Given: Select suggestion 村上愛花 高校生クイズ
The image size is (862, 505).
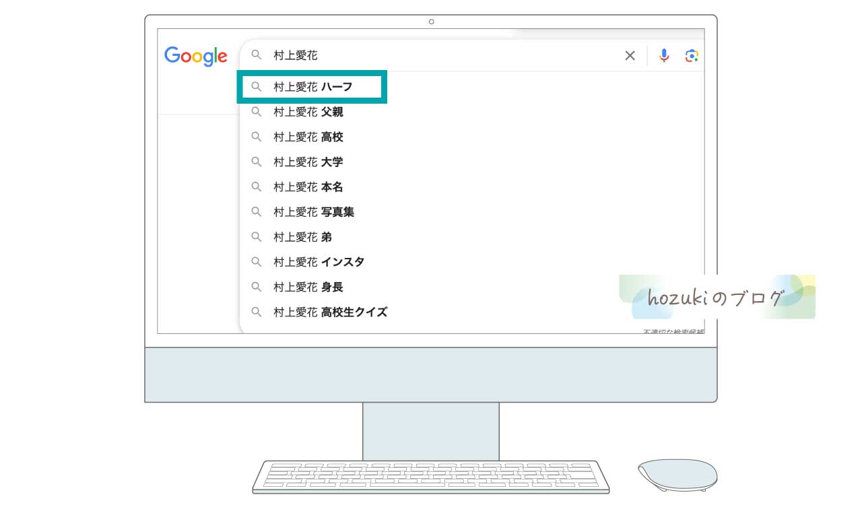Looking at the screenshot, I should pyautogui.click(x=471, y=312).
